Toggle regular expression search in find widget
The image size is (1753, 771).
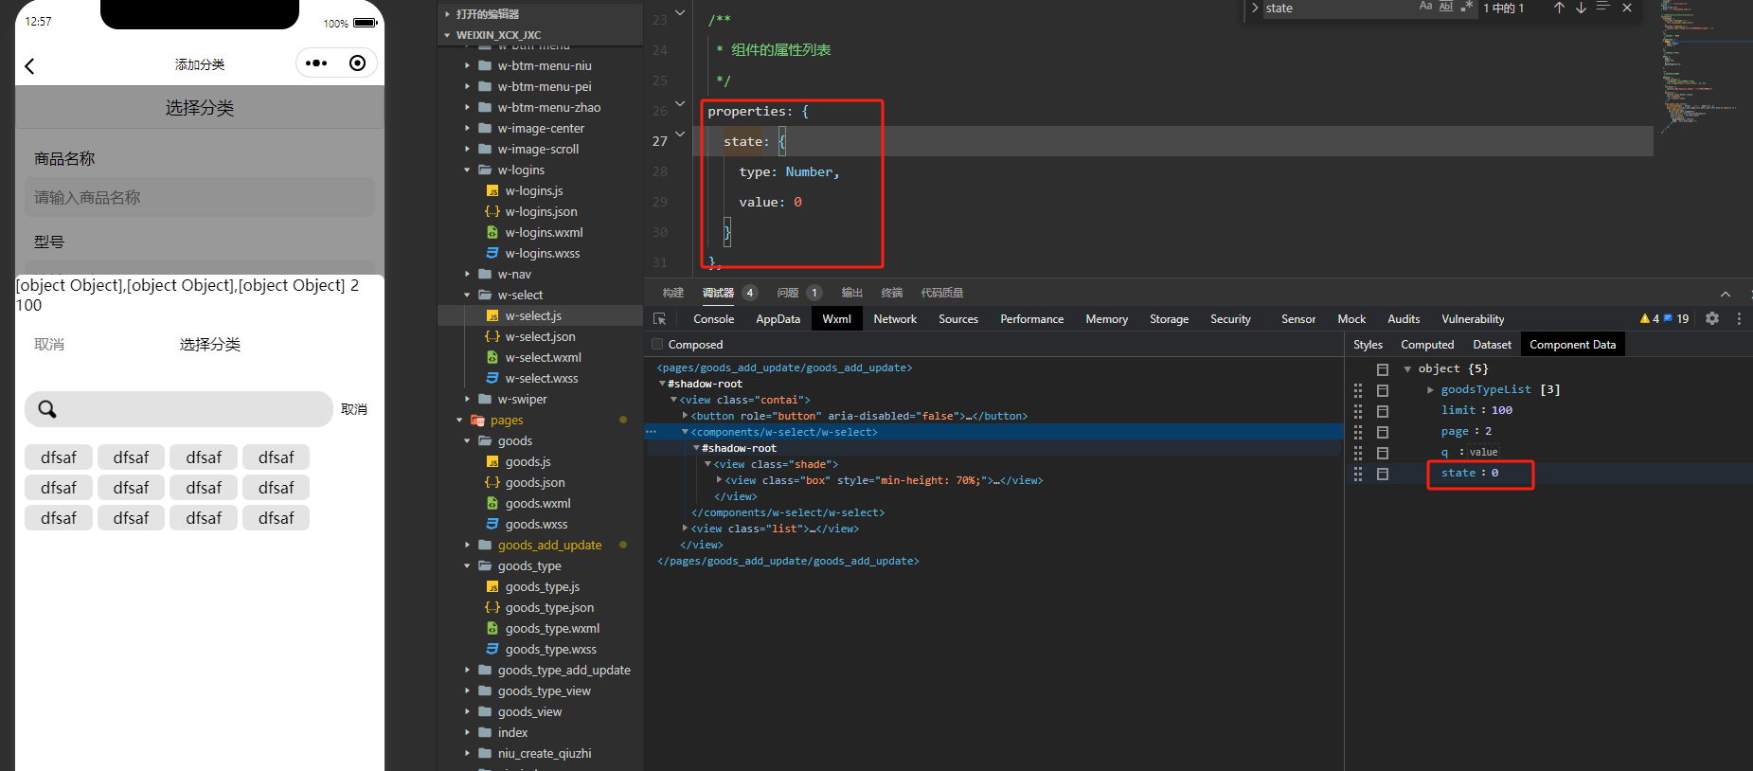click(1466, 7)
